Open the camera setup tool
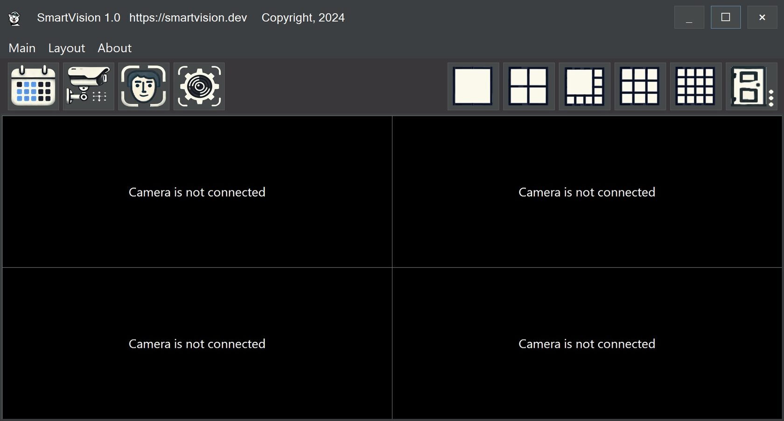 88,86
